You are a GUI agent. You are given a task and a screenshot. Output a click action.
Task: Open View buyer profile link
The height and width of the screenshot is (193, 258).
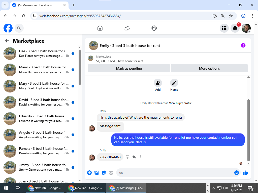(x=180, y=103)
